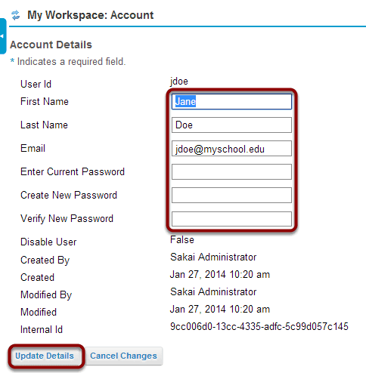This screenshot has width=366, height=373.
Task: Click the Email label
Action: [33, 149]
